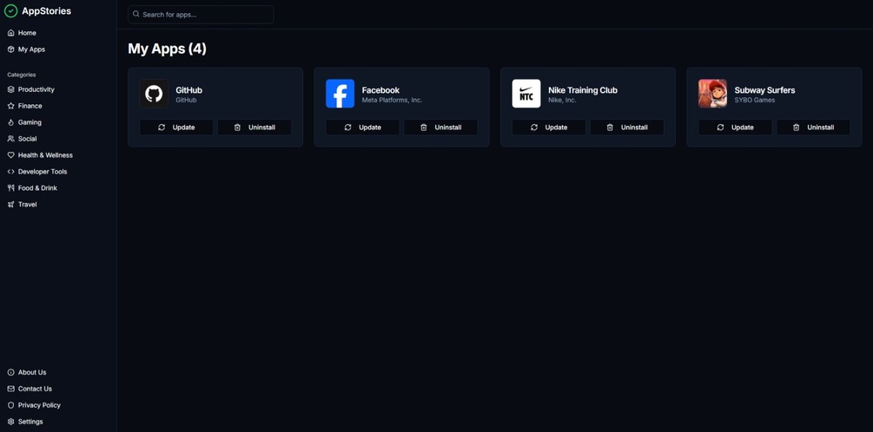Click the Travel plane icon
Viewport: 873px width, 432px height.
pyautogui.click(x=10, y=205)
